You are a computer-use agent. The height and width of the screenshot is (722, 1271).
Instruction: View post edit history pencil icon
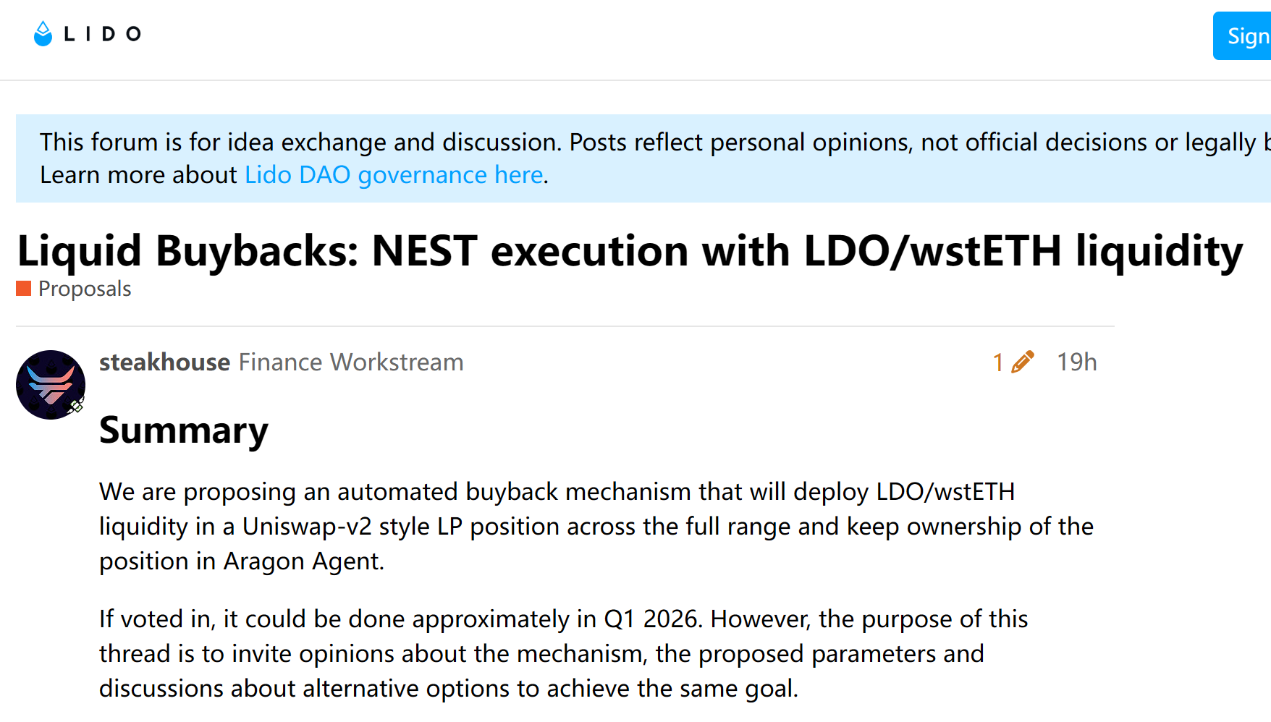point(1023,362)
